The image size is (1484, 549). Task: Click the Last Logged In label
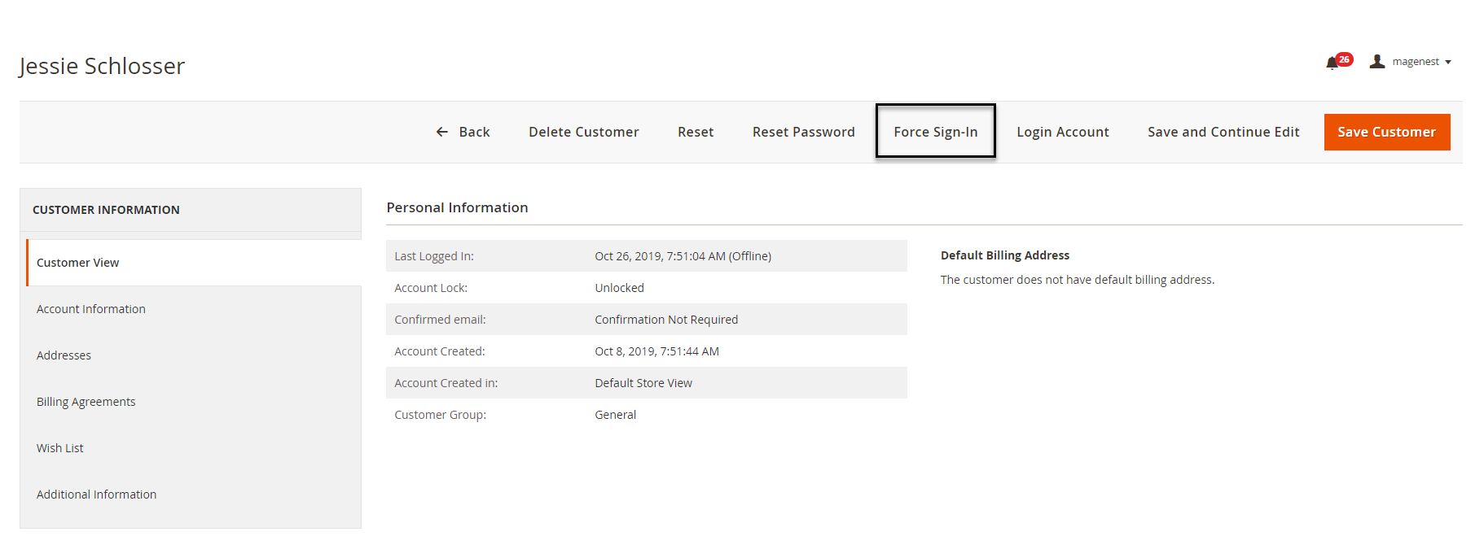(x=434, y=256)
